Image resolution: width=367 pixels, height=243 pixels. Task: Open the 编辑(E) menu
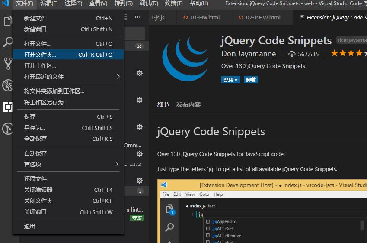pos(49,3)
